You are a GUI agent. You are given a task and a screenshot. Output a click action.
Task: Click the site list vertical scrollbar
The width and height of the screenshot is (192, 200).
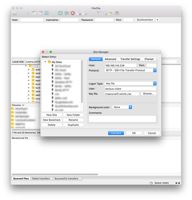[82, 82]
